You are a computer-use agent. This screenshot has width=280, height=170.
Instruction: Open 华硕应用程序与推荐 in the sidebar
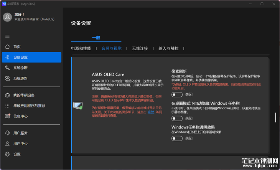[x=31, y=106]
